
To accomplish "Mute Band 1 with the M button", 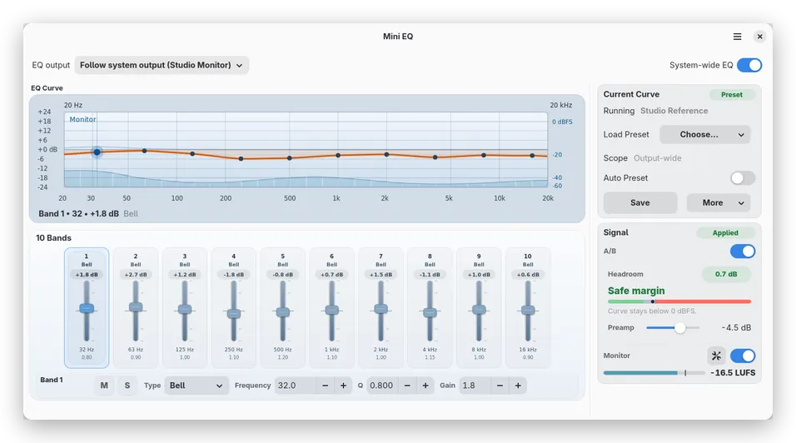I will click(x=104, y=386).
